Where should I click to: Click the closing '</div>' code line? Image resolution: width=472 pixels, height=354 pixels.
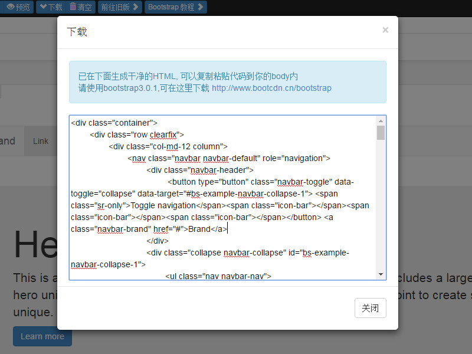[158, 241]
